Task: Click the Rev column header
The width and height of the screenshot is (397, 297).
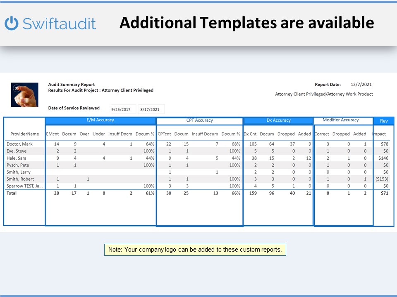Action: (384, 121)
